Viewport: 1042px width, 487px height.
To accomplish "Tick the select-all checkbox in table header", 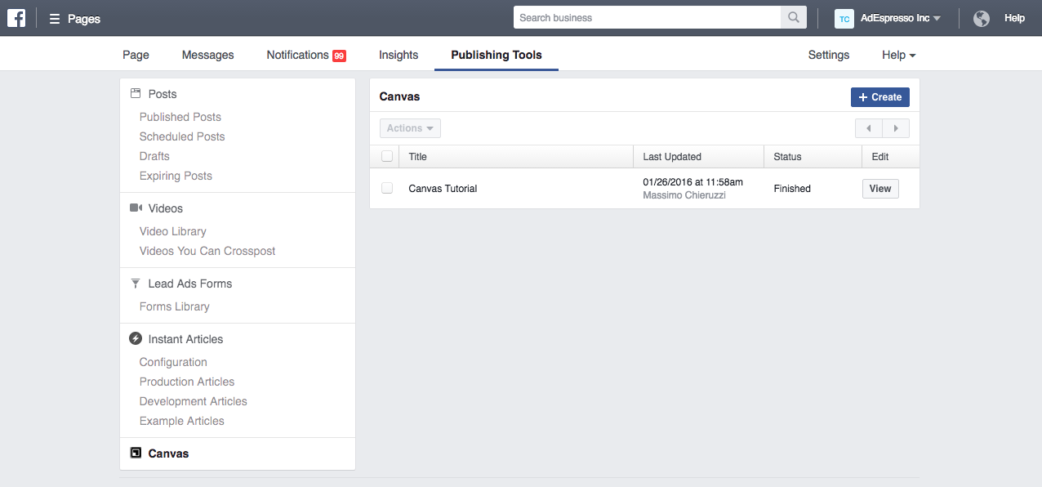I will [x=387, y=156].
